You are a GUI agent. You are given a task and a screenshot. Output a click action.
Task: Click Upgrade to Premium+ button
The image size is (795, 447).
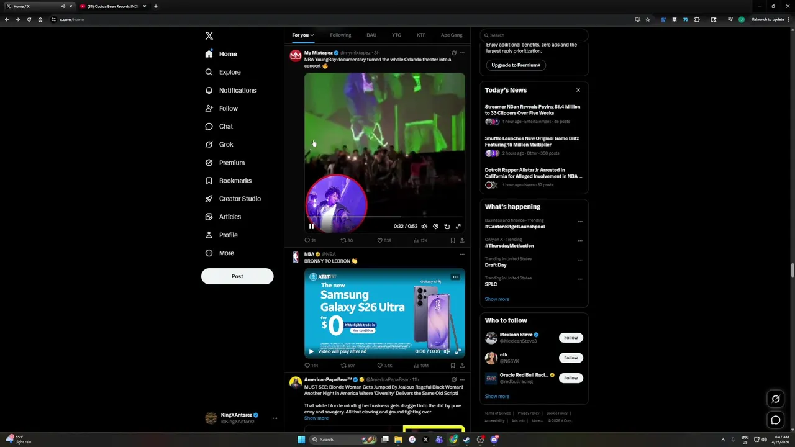tap(516, 65)
